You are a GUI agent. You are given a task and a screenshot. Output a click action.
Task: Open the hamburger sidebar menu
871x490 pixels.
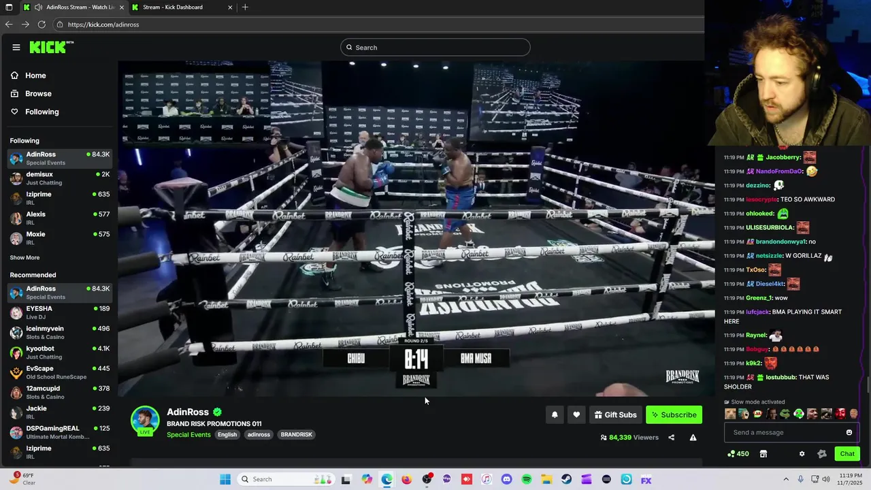(x=16, y=47)
